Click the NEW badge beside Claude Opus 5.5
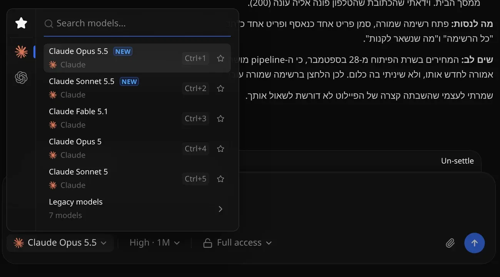Screen dimensions: 500x277 123,51
